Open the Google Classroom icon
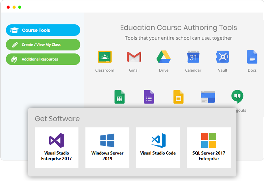Viewport: 265px width, 181px height. coord(105,57)
